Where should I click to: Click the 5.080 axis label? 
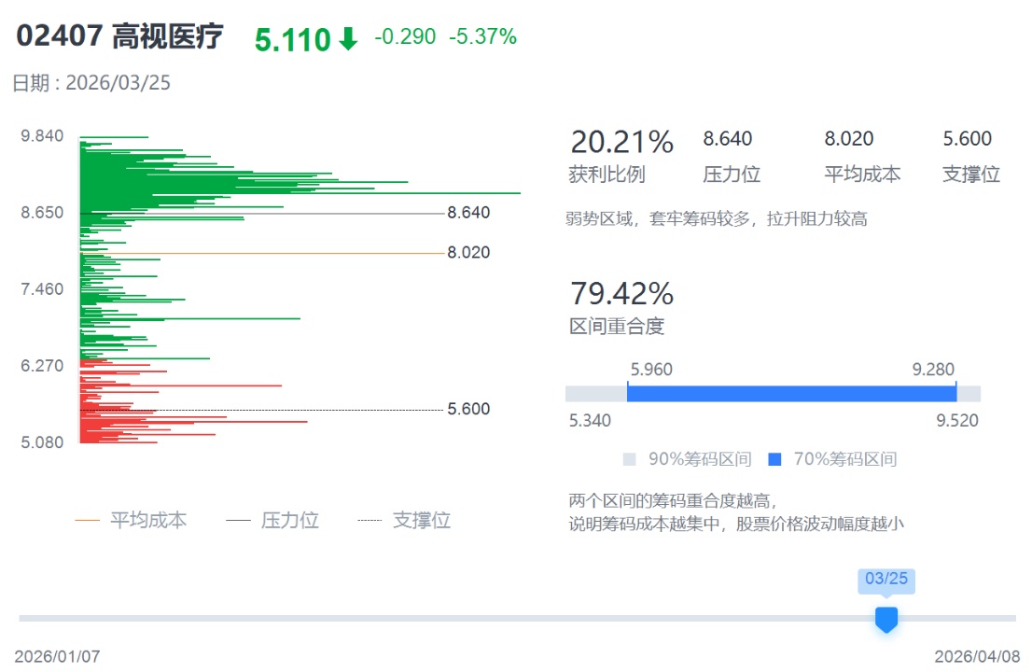pos(42,442)
